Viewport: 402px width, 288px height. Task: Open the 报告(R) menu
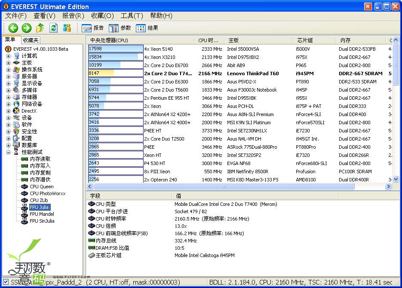tap(73, 16)
